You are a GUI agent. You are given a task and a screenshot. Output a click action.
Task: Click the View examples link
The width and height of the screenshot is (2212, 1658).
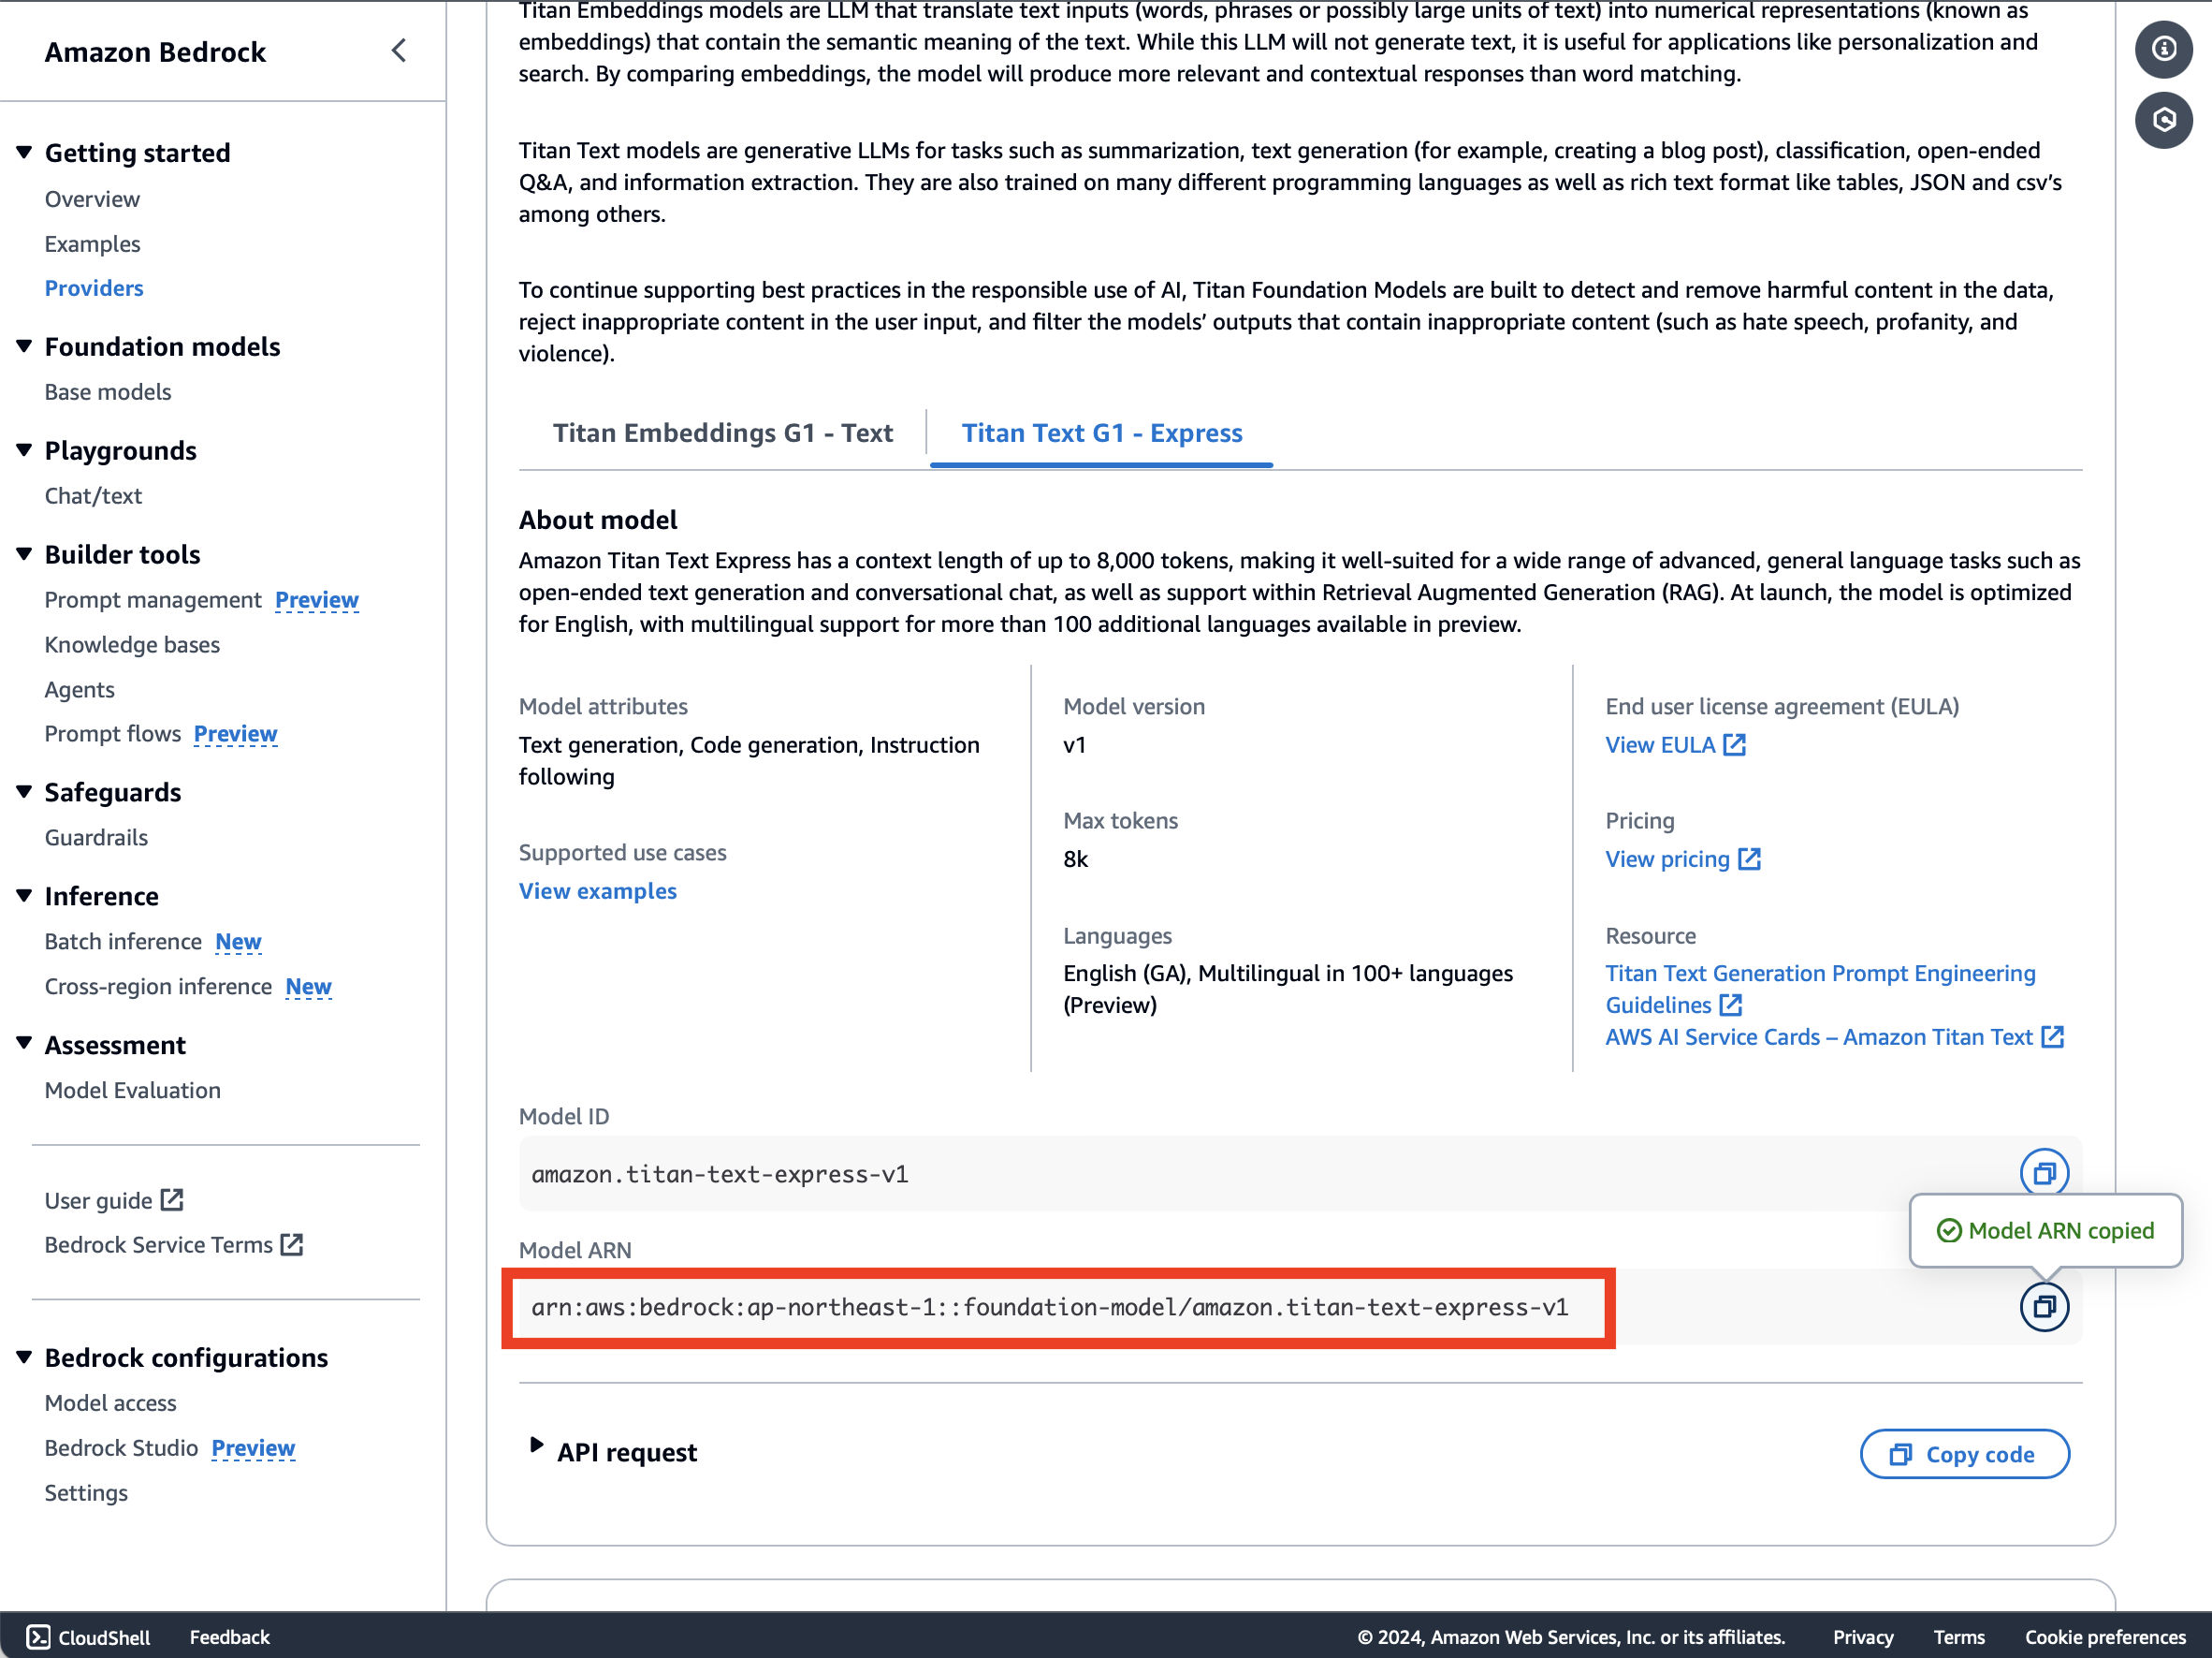[x=597, y=890]
